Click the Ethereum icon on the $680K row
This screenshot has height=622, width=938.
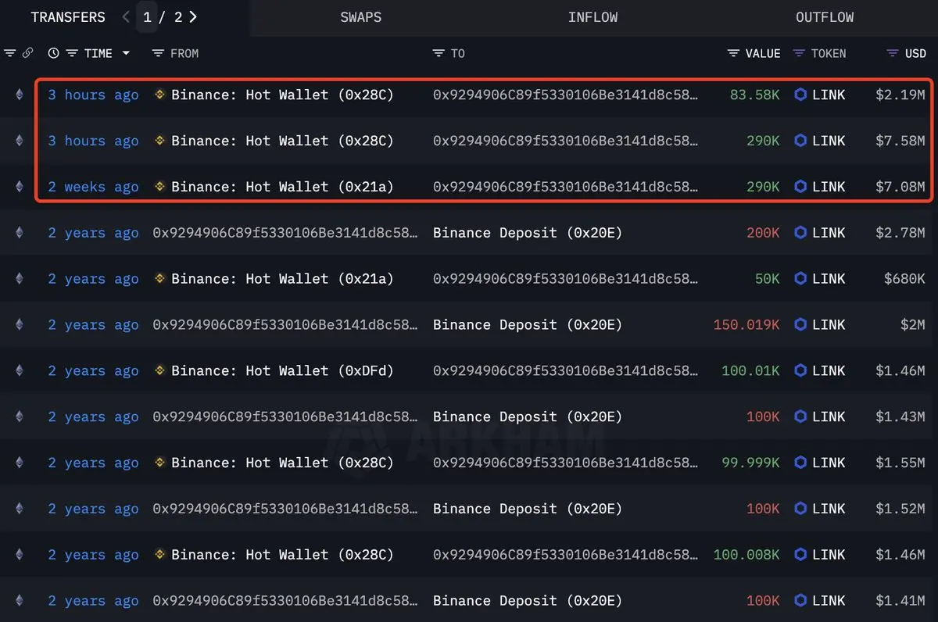(20, 279)
